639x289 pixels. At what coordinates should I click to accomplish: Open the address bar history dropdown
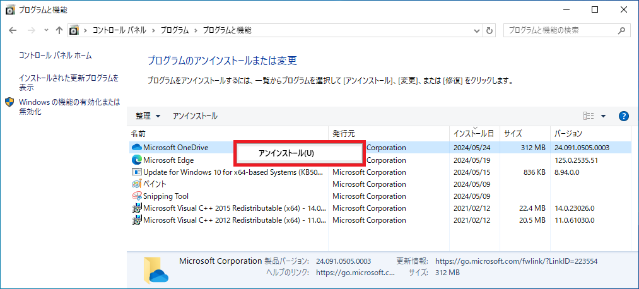[x=477, y=30]
